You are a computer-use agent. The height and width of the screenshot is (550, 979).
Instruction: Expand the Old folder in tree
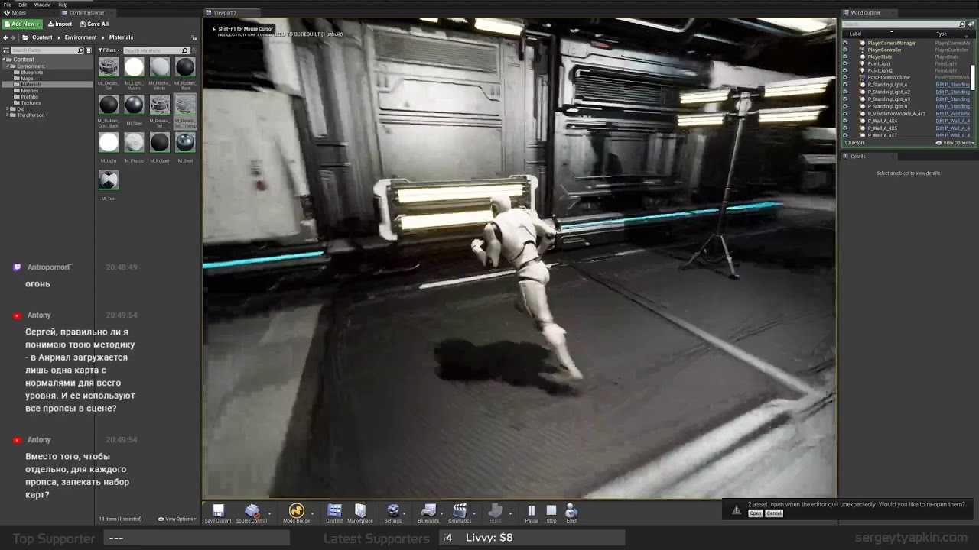[8, 109]
